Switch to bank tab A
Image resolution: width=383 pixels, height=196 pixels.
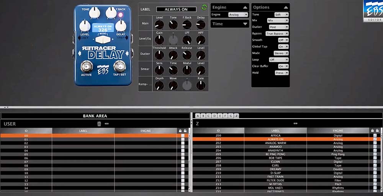pyautogui.click(x=198, y=116)
